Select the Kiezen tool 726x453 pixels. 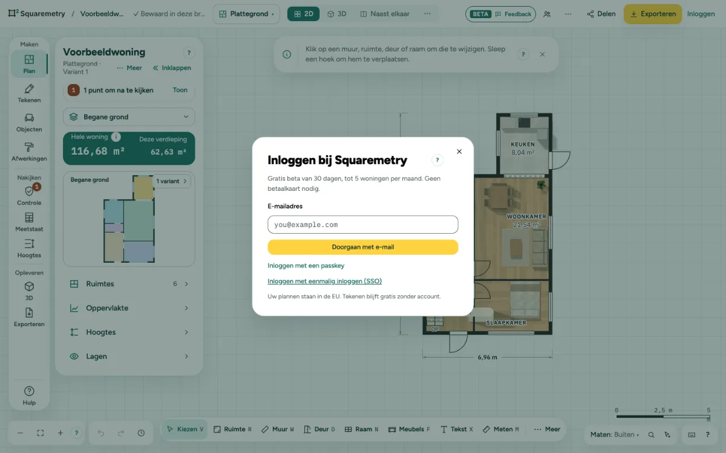point(186,429)
